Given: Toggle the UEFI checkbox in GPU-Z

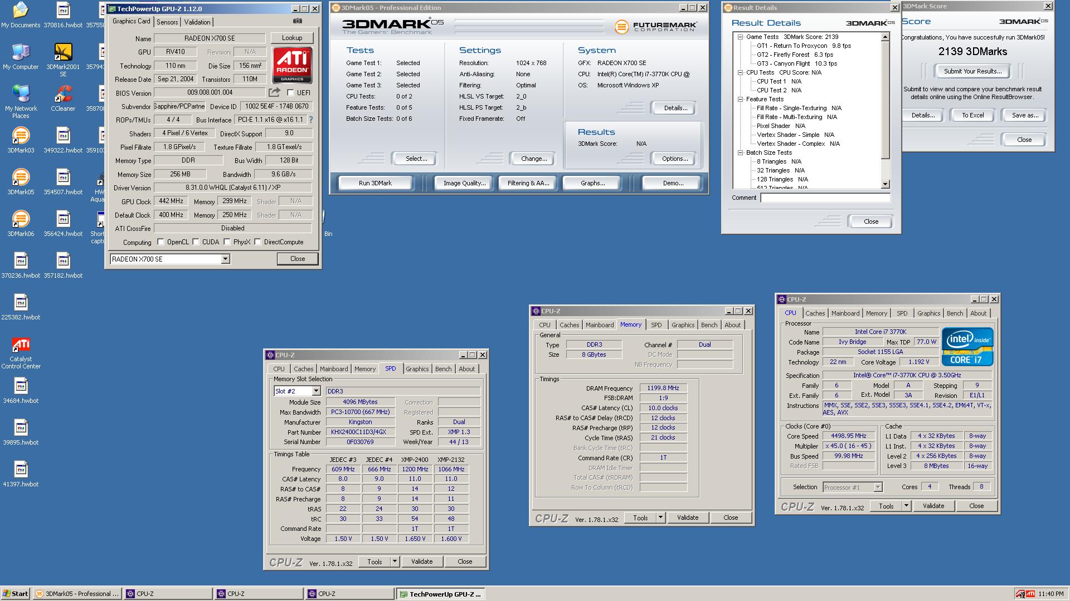Looking at the screenshot, I should (x=290, y=93).
